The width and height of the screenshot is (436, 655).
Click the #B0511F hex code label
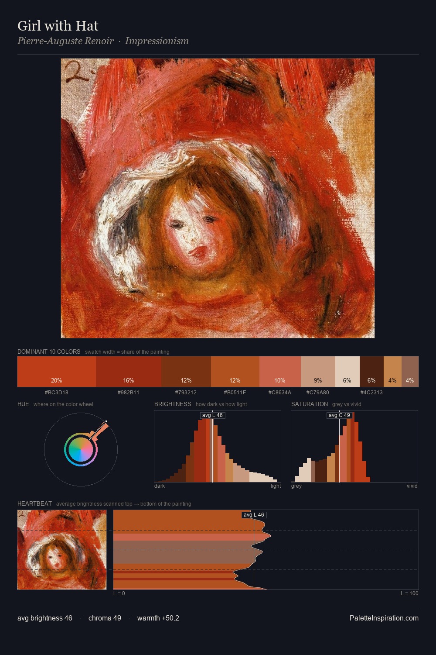pyautogui.click(x=235, y=393)
